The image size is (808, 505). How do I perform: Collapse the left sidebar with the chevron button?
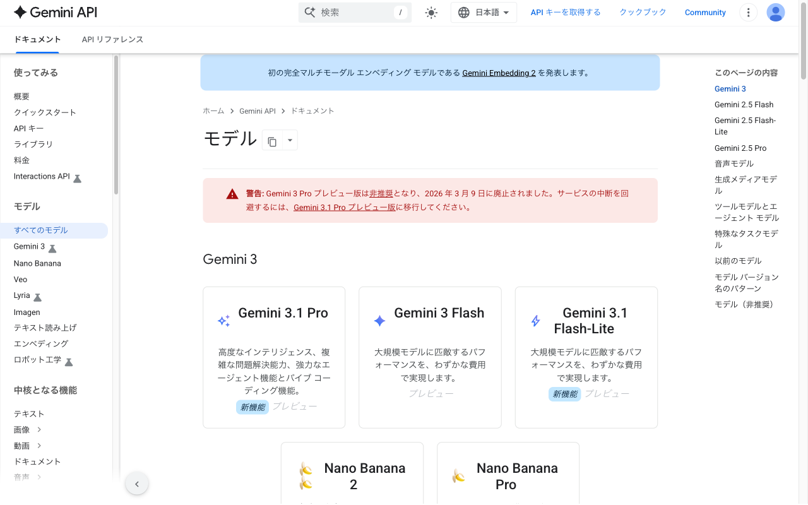(137, 483)
